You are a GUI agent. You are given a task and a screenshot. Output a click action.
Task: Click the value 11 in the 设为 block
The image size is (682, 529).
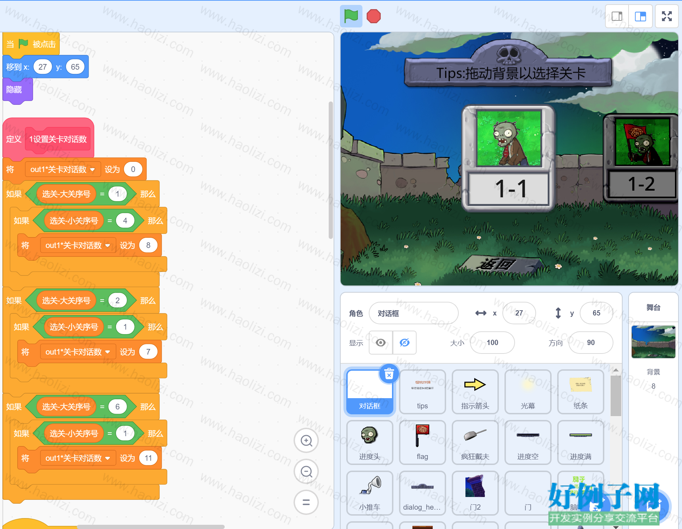(x=148, y=458)
